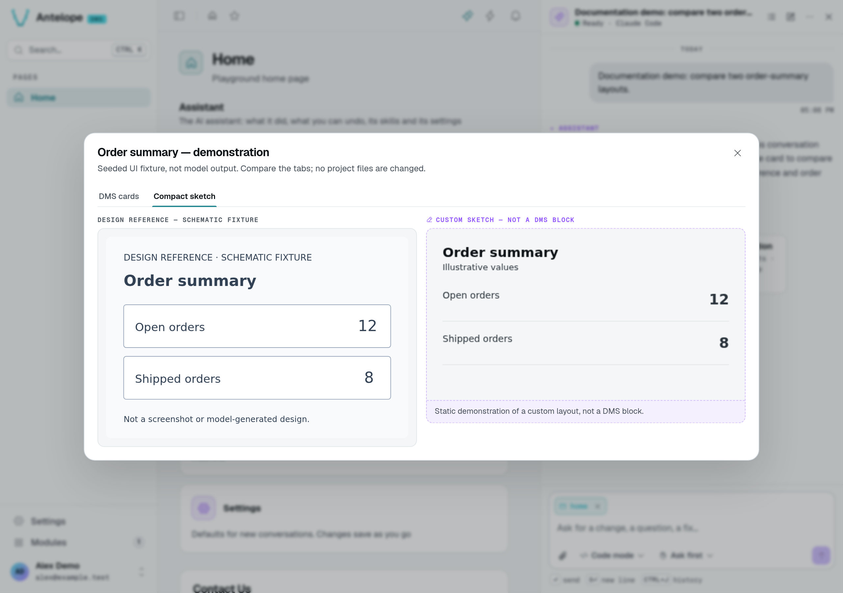Remove the Home chip from chat input
The image size is (843, 593).
tap(598, 506)
